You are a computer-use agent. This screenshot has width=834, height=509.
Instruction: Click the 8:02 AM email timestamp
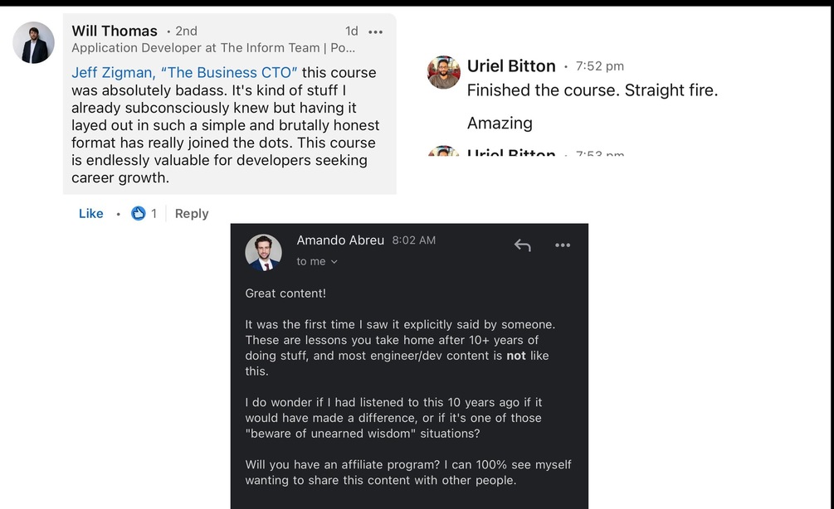pos(413,240)
